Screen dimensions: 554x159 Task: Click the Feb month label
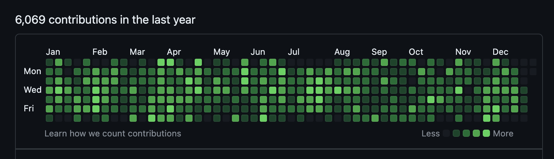(100, 52)
